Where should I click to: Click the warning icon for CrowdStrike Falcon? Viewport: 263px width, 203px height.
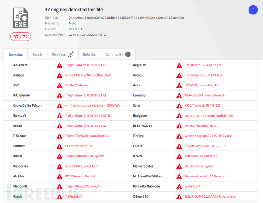coord(59,105)
